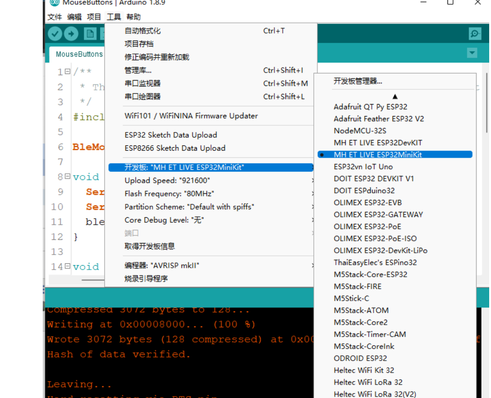491x398 pixels.
Task: Select MH ET LIVE ESP32DevKIT board
Action: [x=395, y=143]
